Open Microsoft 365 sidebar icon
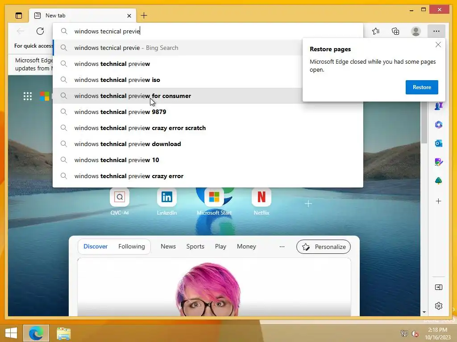This screenshot has width=457, height=342. point(439,125)
